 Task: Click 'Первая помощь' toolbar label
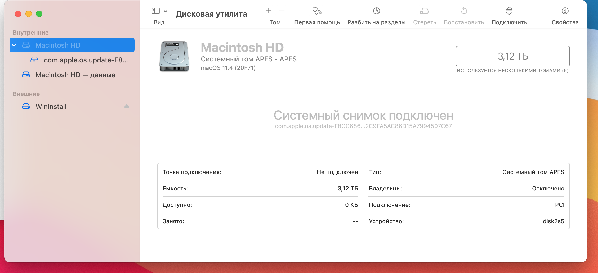tap(317, 22)
